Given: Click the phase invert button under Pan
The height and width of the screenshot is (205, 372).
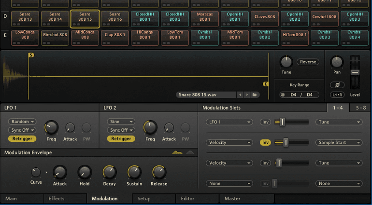Looking at the screenshot, I should coord(337,84).
